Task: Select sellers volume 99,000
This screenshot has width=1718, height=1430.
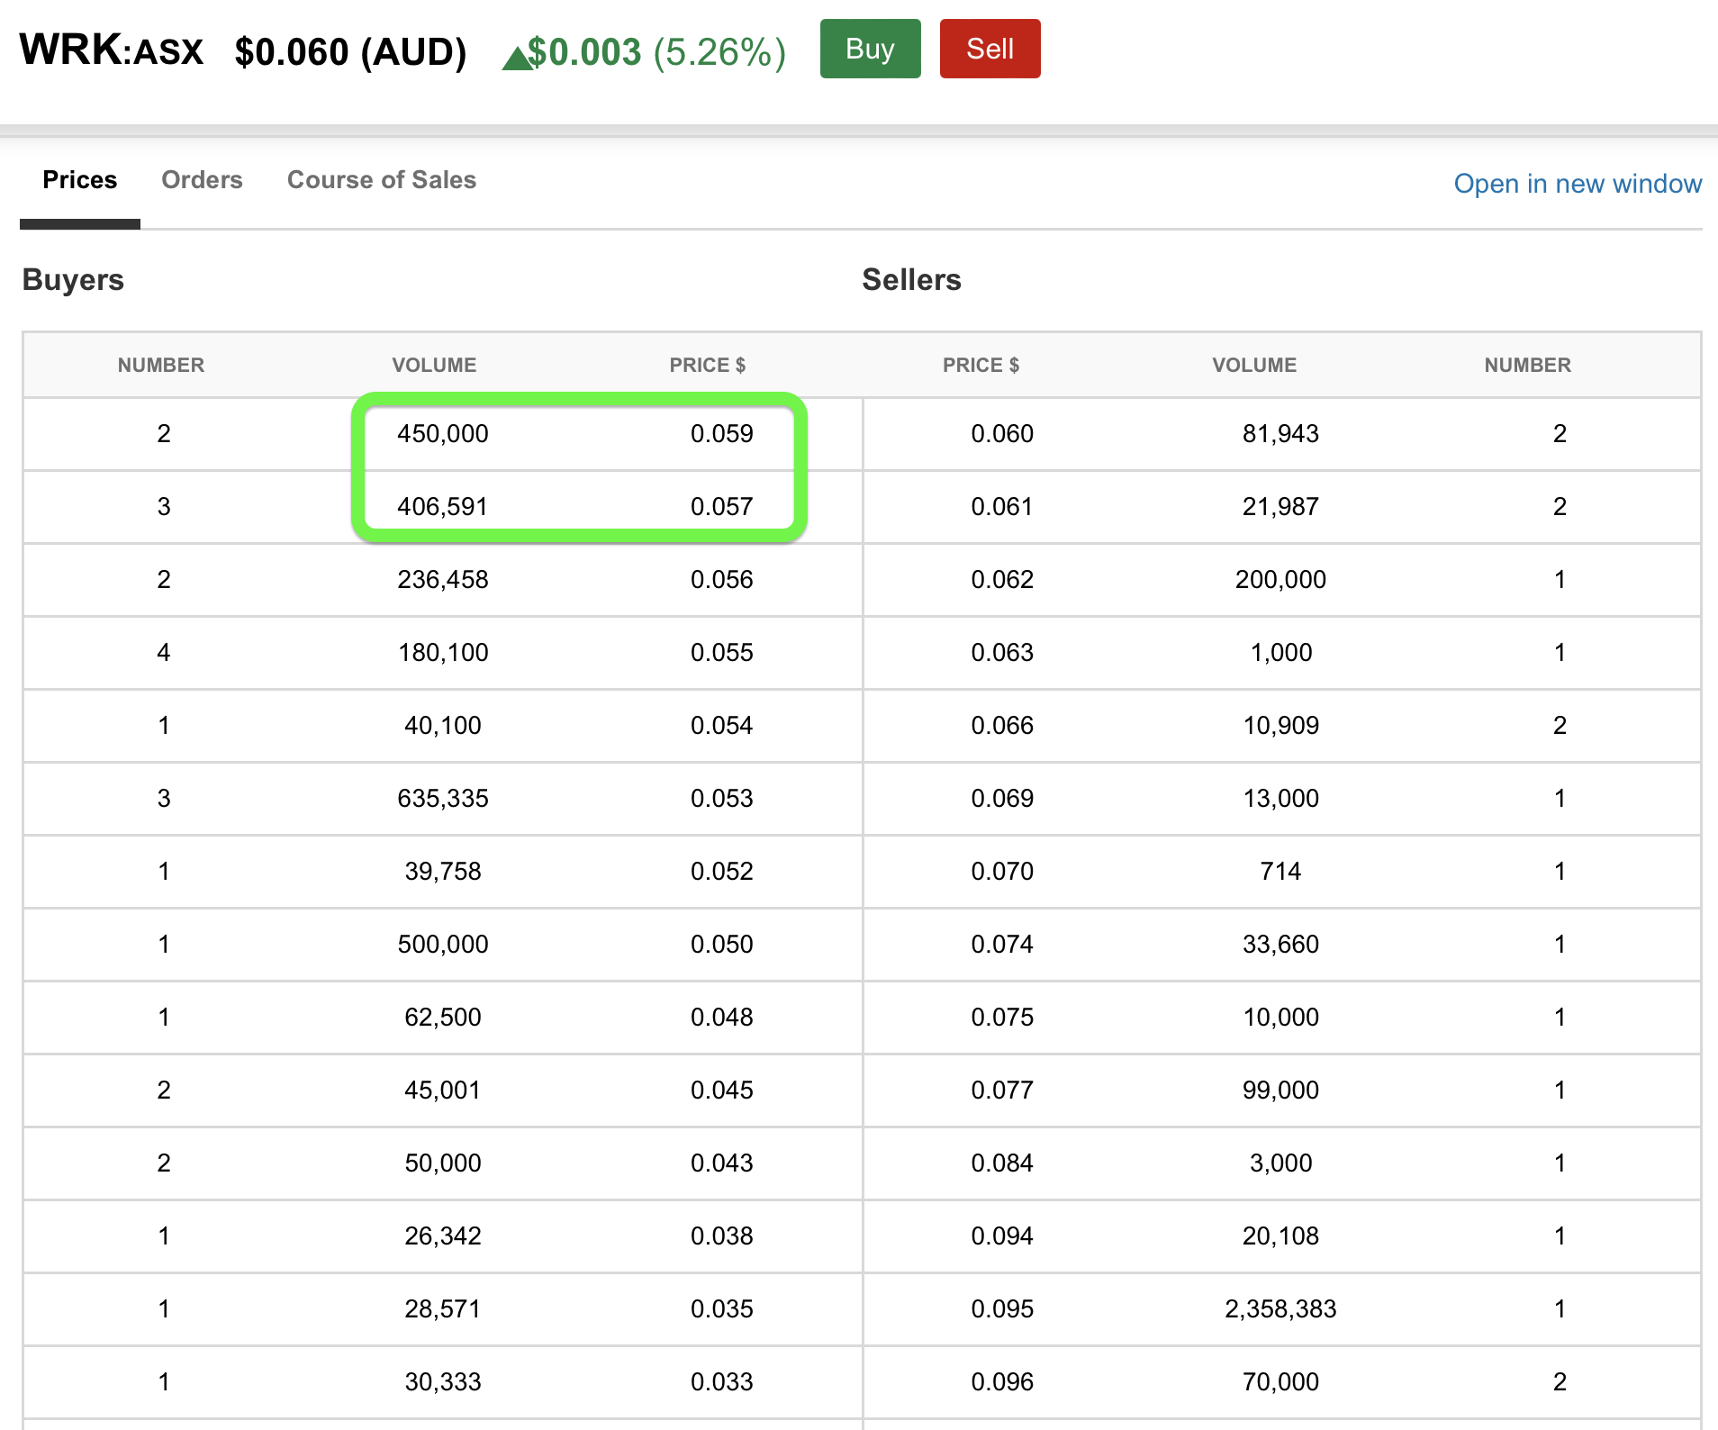Action: (x=1280, y=1091)
